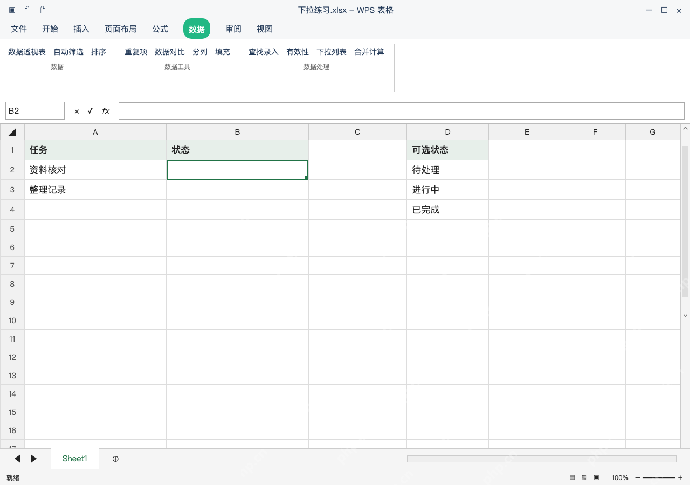The image size is (690, 485).
Task: Click the horizontal scrollbar track
Action: [542, 459]
